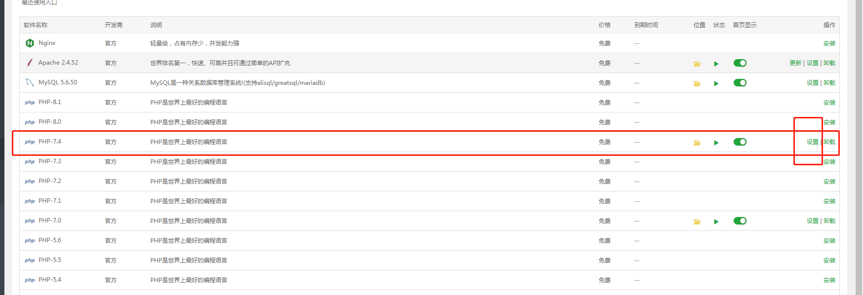Install Nginx via the 安装 link

click(x=829, y=43)
